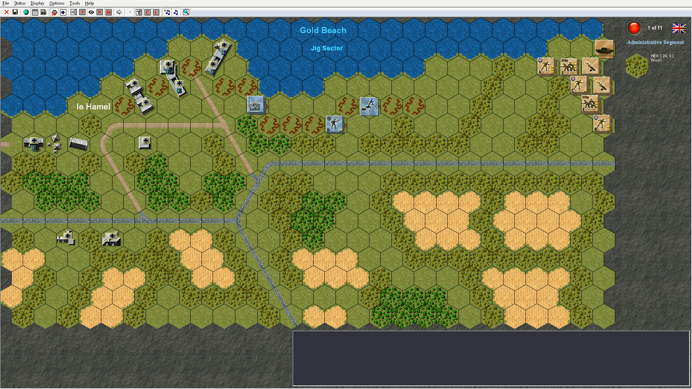Click the red round end-segment button
This screenshot has height=389, width=692.
634,28
